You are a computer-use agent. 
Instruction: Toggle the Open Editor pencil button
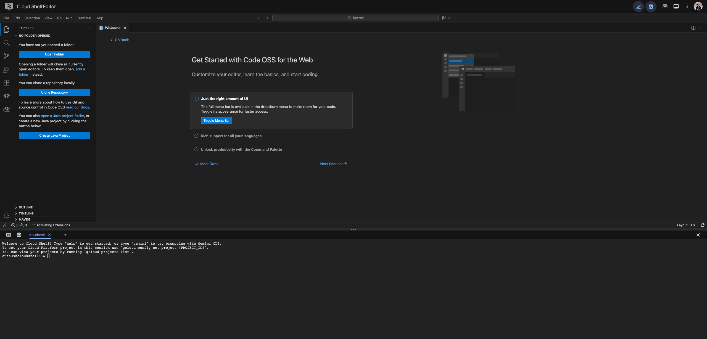tap(638, 7)
